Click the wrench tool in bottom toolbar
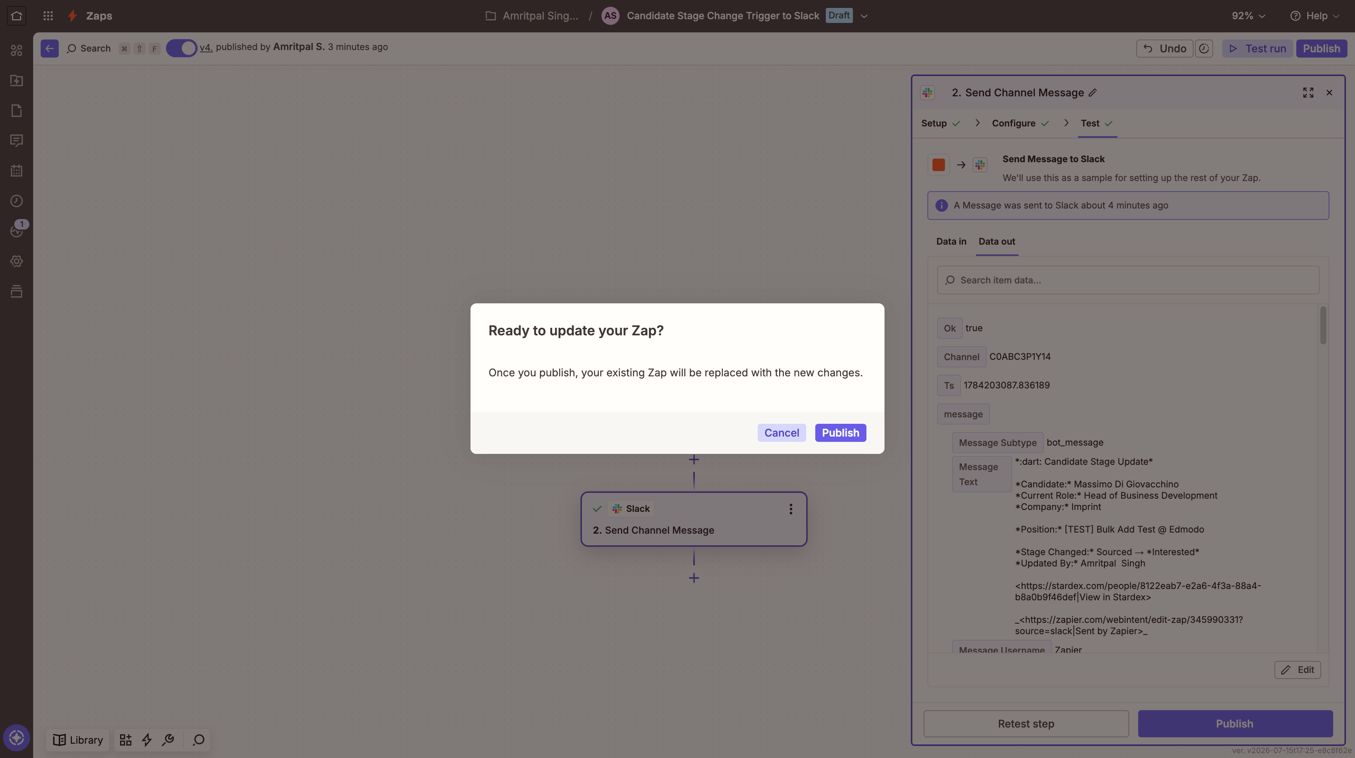Image resolution: width=1355 pixels, height=758 pixels. [x=168, y=740]
